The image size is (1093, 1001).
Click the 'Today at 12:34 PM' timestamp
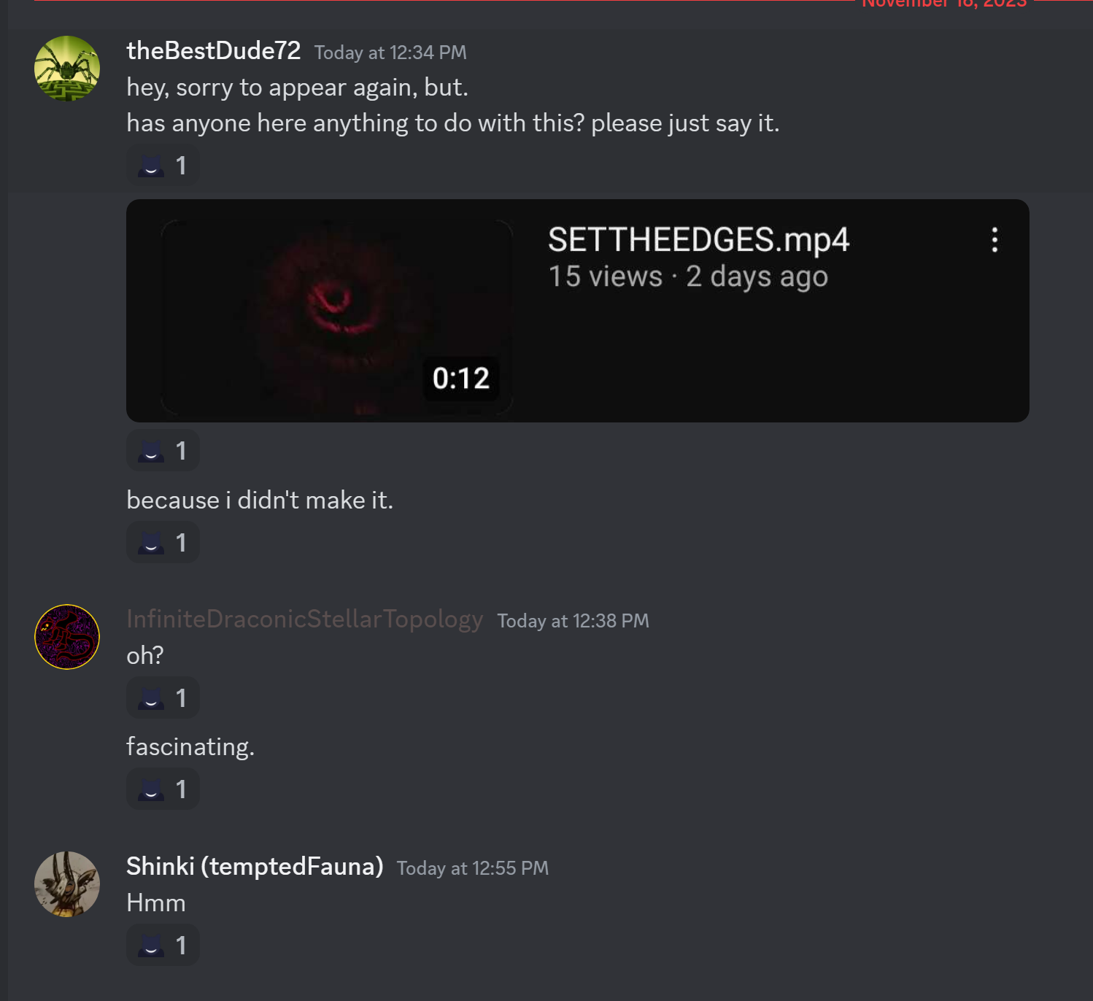pyautogui.click(x=390, y=53)
